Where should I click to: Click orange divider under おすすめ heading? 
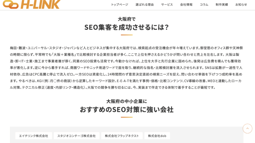(x=127, y=117)
